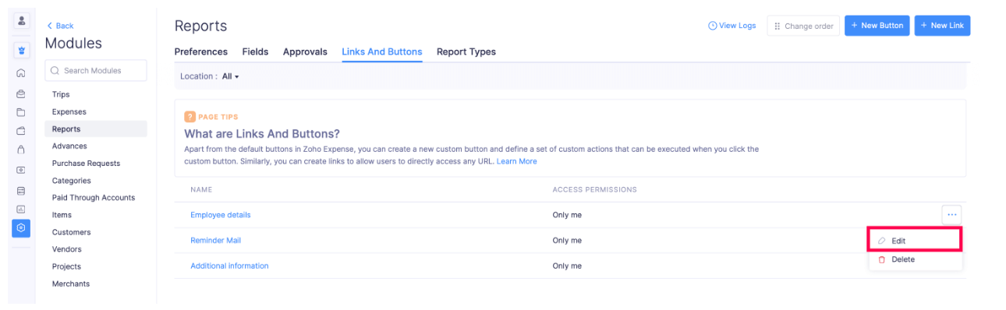The height and width of the screenshot is (310, 1006).
Task: Create a New Link
Action: (x=942, y=26)
